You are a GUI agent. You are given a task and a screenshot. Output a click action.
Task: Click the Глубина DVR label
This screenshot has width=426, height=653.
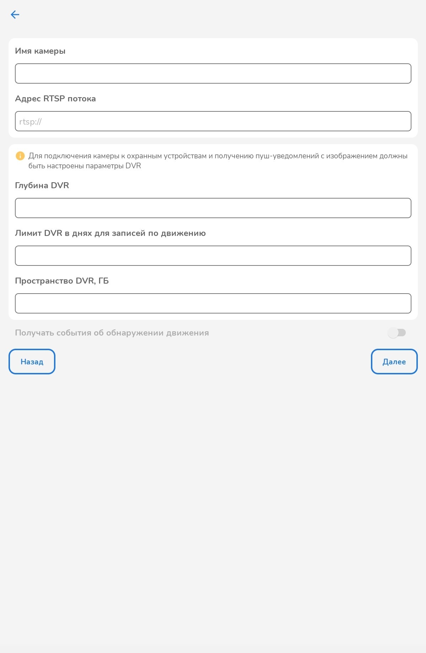(42, 186)
